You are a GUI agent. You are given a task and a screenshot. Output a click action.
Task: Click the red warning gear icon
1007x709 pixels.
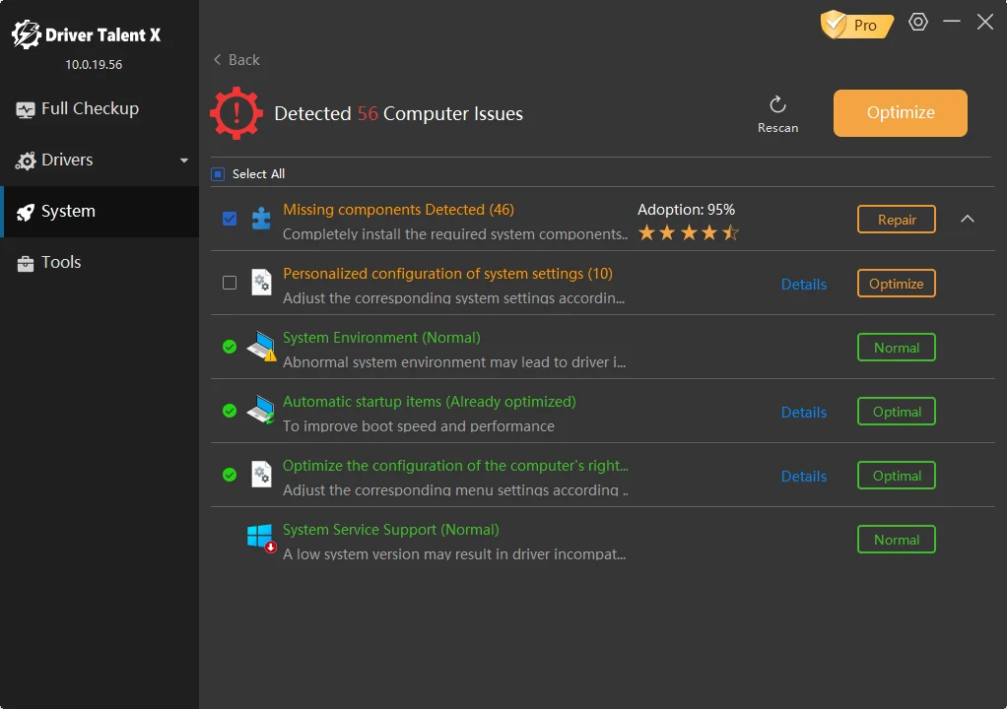click(236, 113)
